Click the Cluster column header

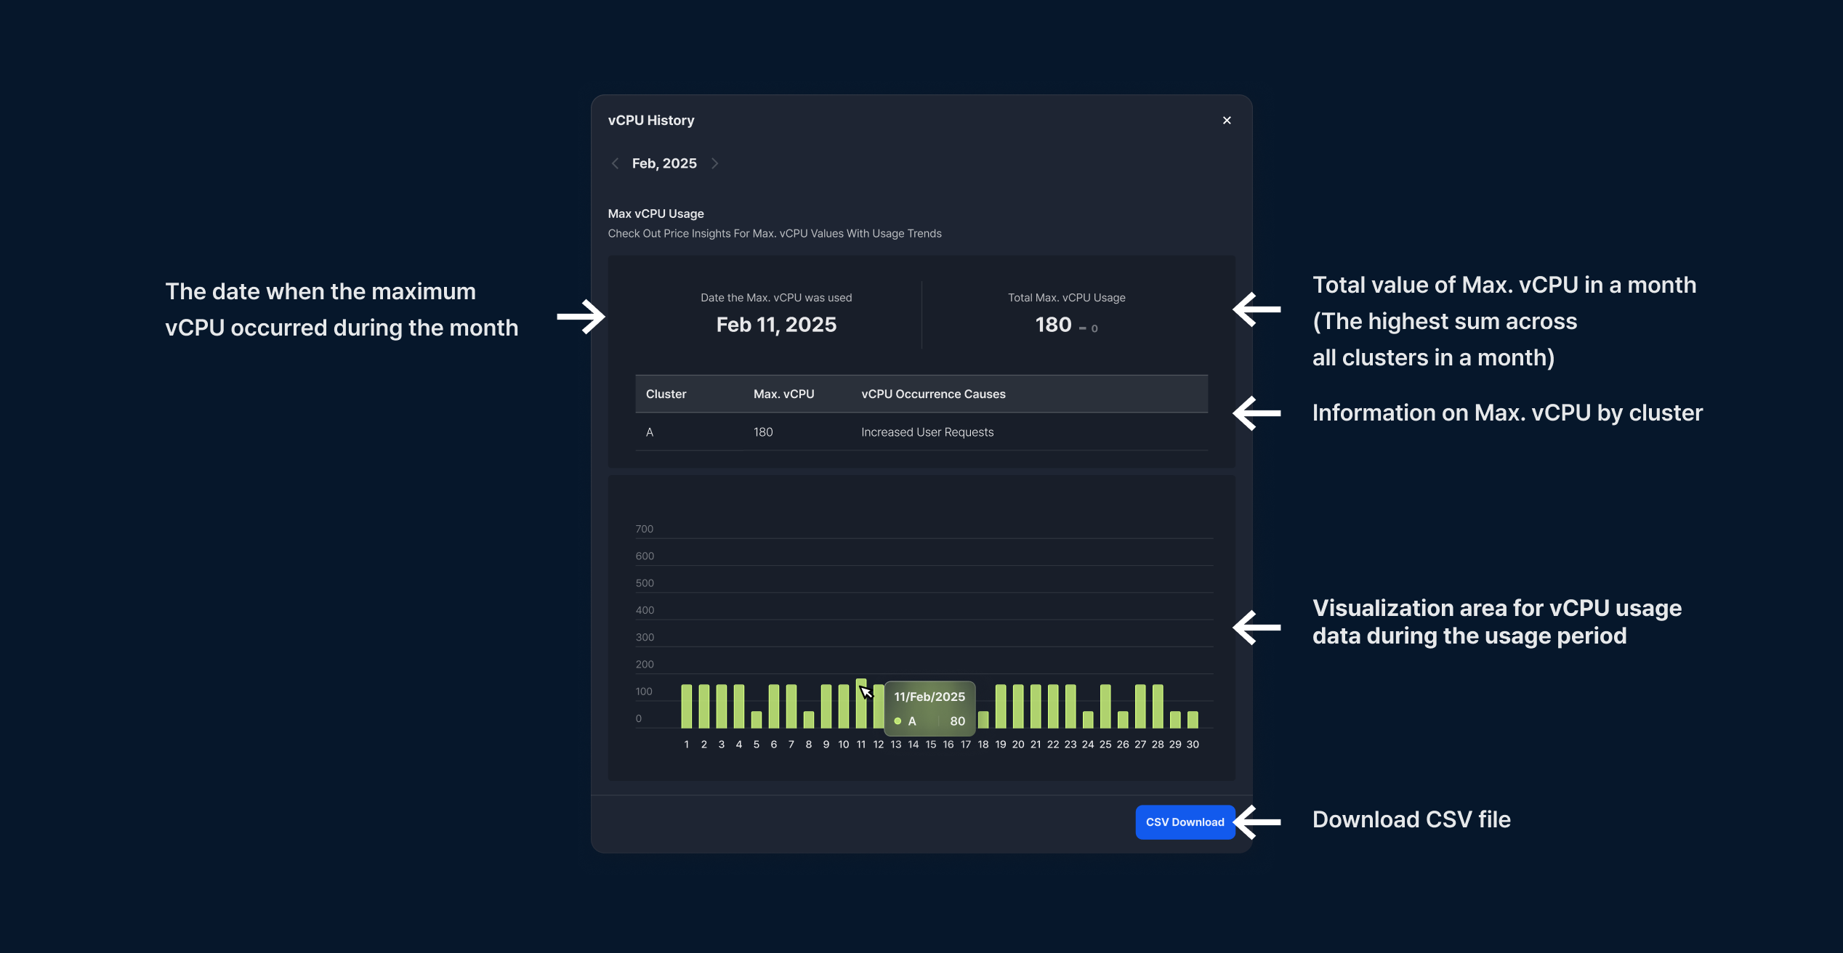point(666,394)
